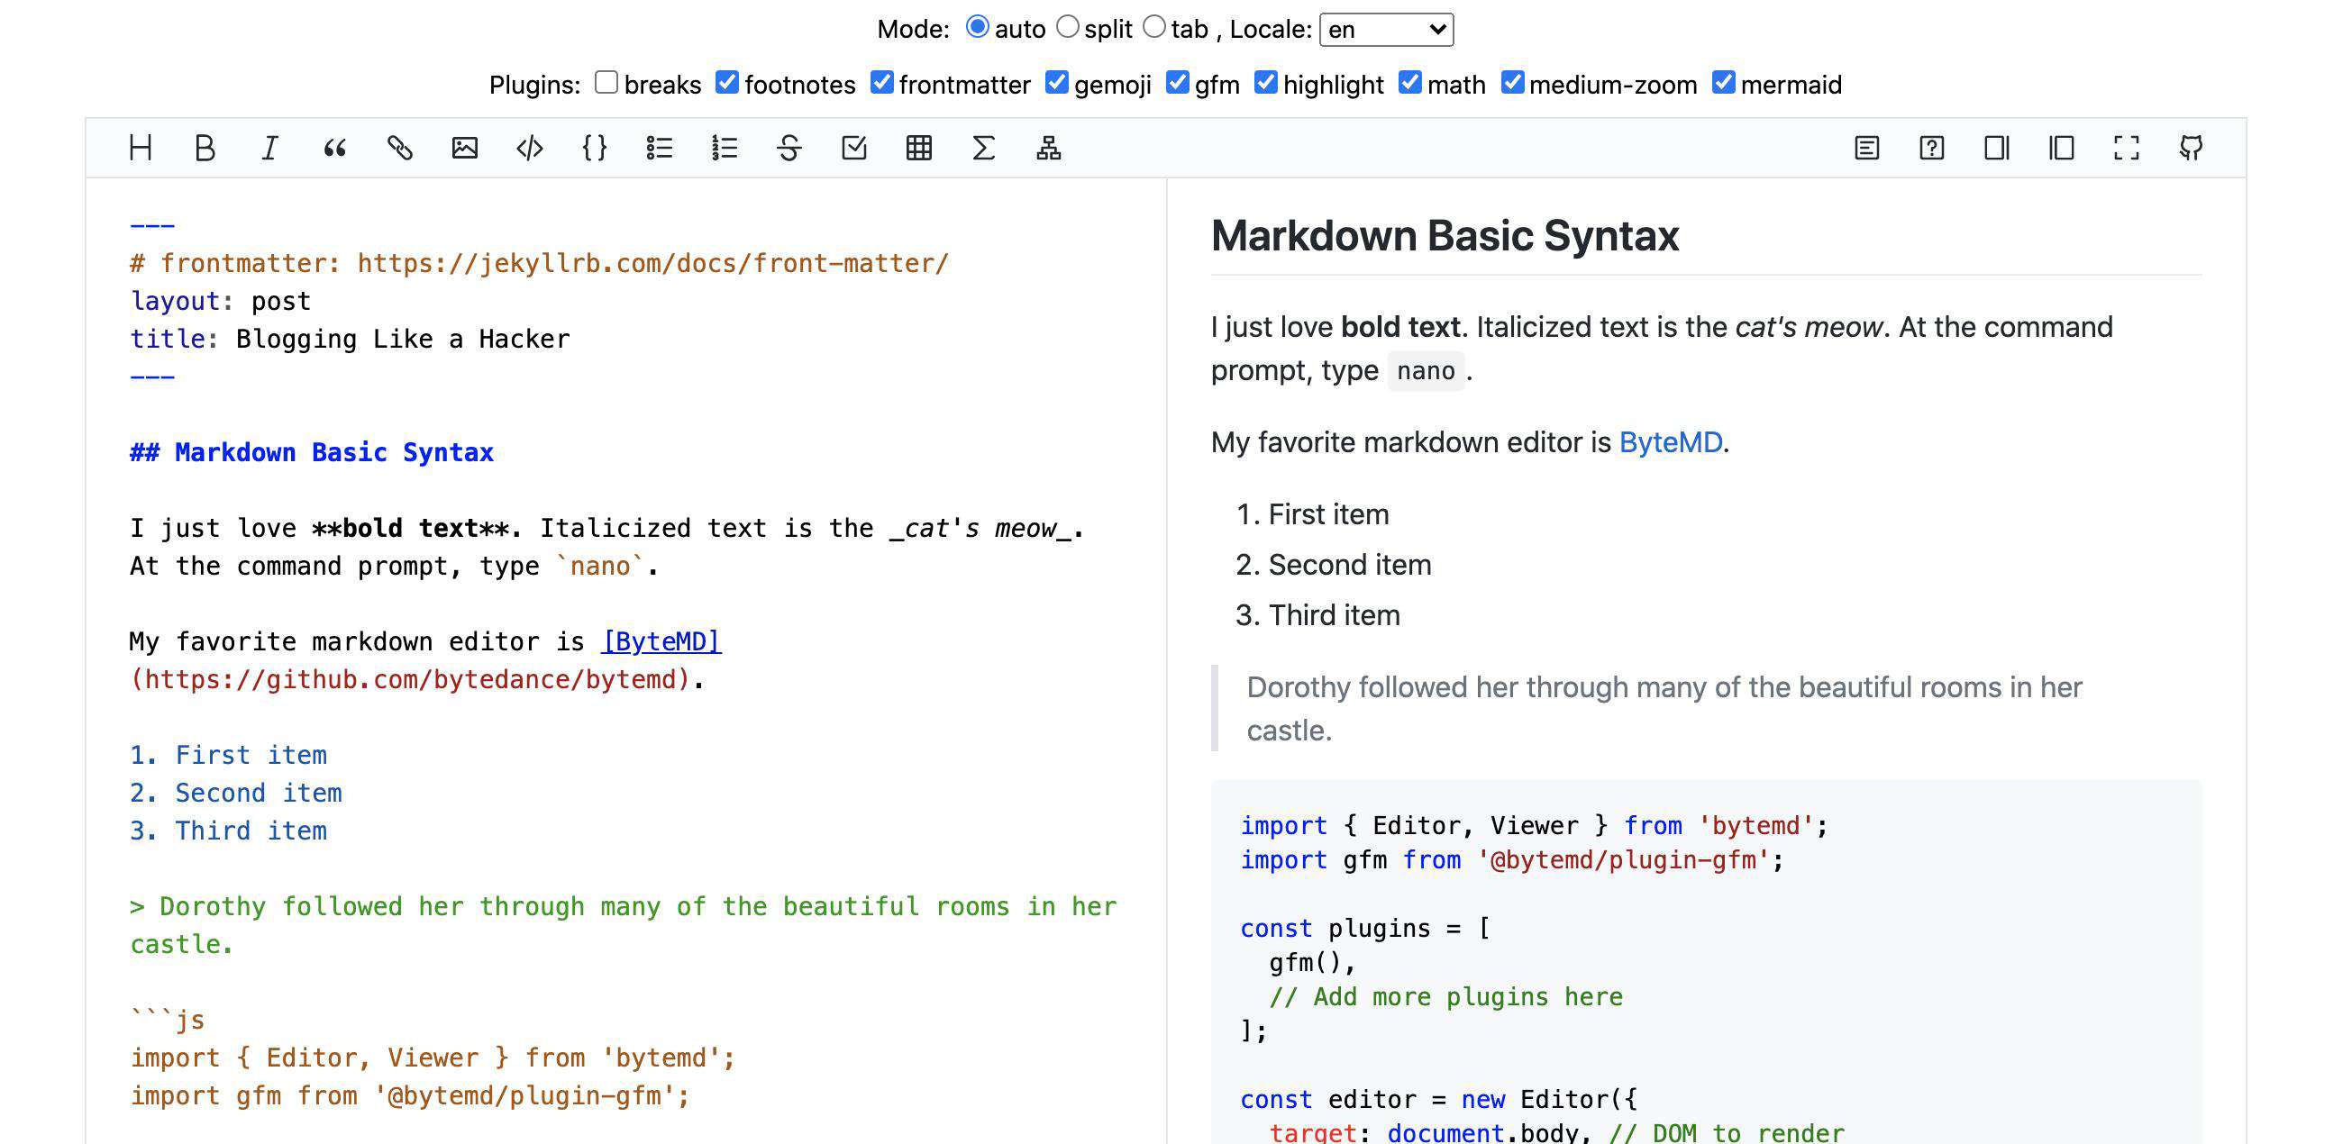The width and height of the screenshot is (2352, 1144).
Task: Insert a hyperlink using the link icon
Action: pos(400,148)
